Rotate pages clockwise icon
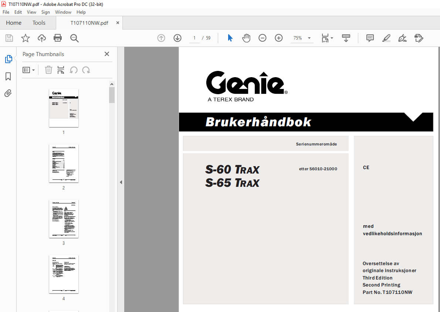The height and width of the screenshot is (312, 440). [86, 70]
